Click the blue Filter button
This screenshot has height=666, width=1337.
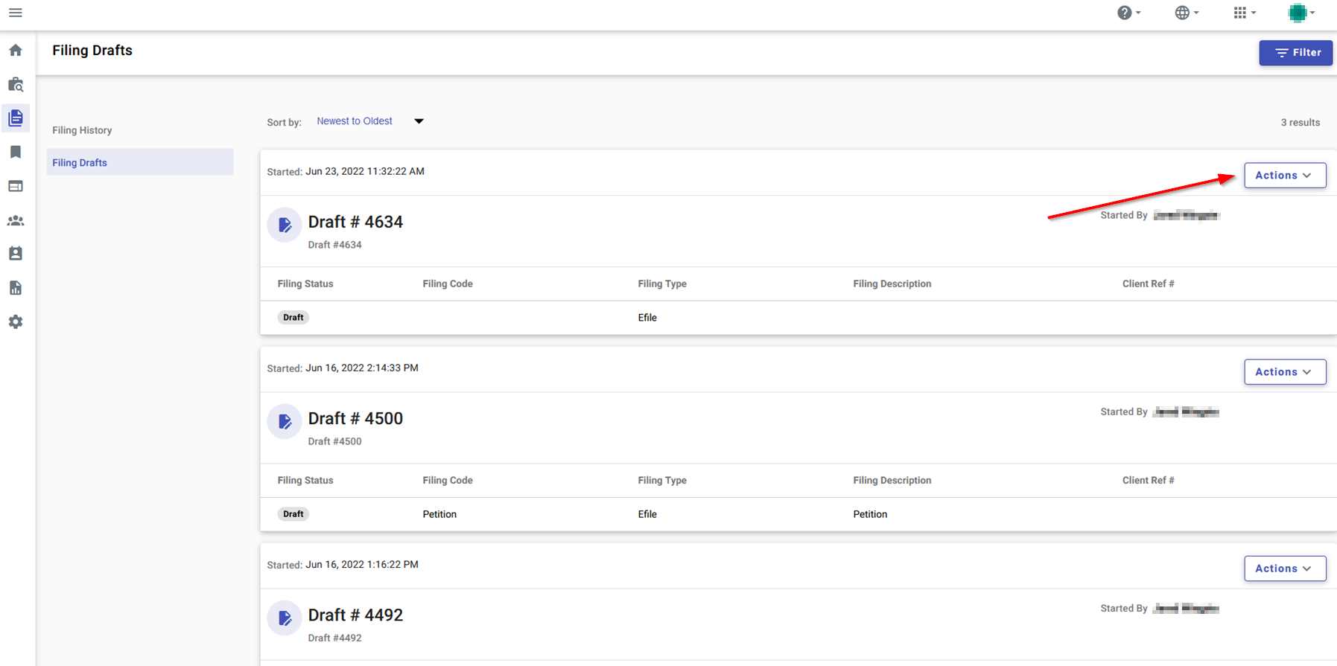pos(1295,53)
